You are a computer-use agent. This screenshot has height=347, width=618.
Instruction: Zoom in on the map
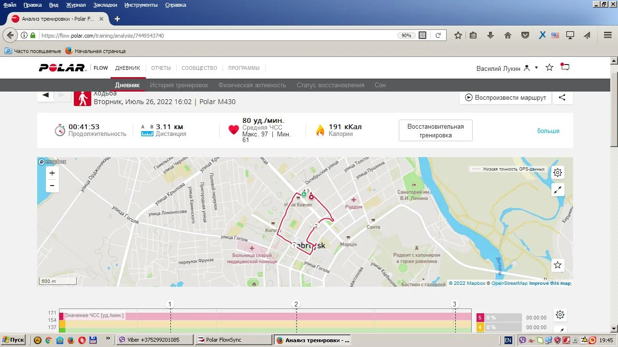point(52,173)
